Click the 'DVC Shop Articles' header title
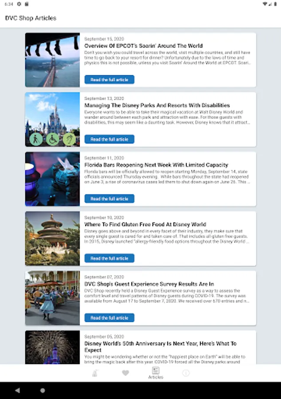The width and height of the screenshot is (281, 399). click(31, 18)
